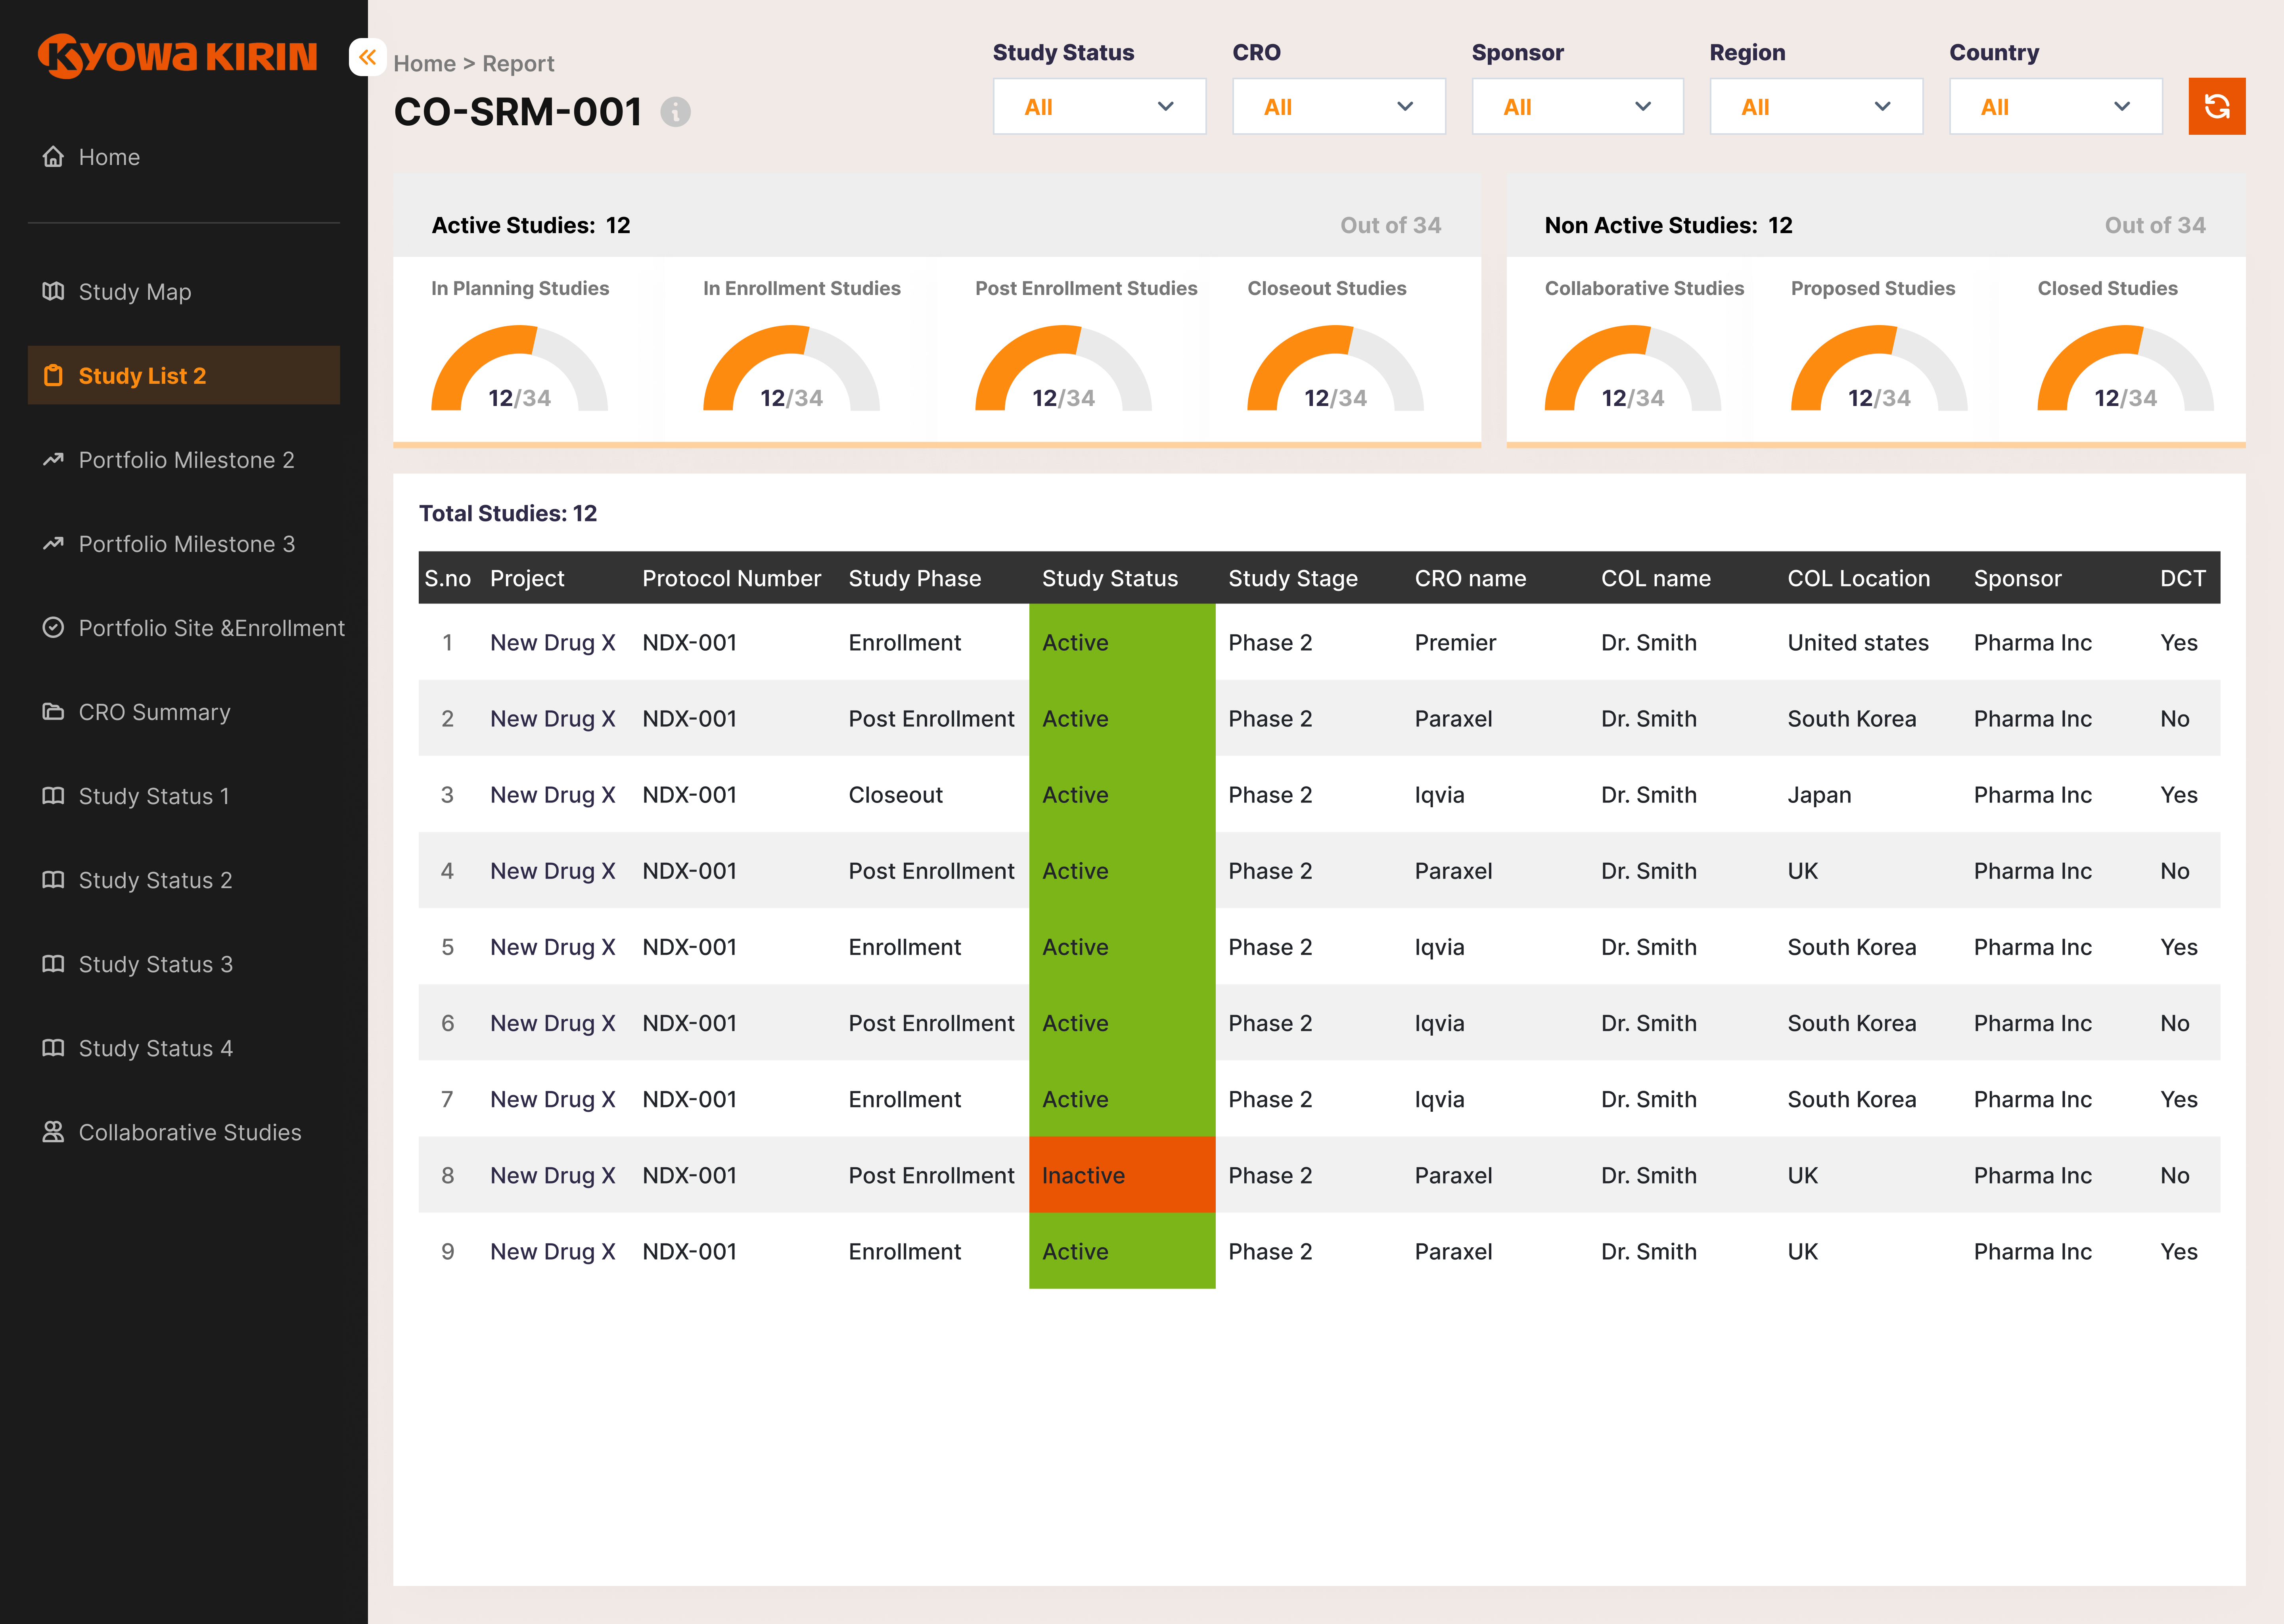Click the Sponsor column header
Viewport: 2284px width, 1624px height.
pyautogui.click(x=2017, y=579)
